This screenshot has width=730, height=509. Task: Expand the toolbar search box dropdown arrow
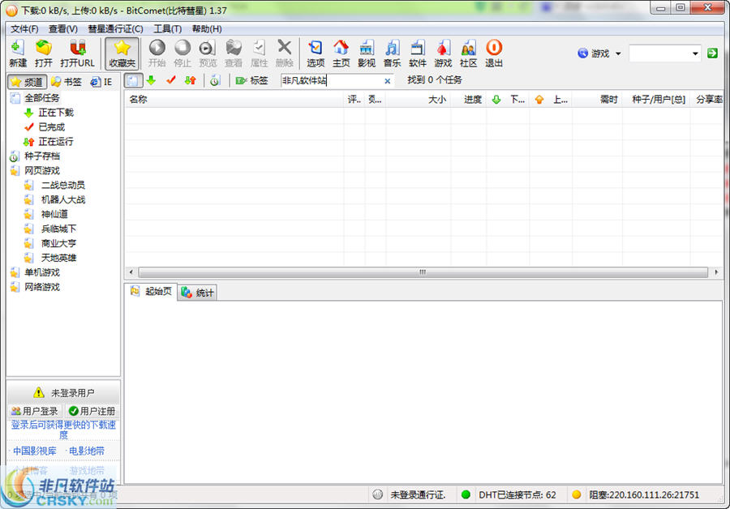pyautogui.click(x=695, y=53)
